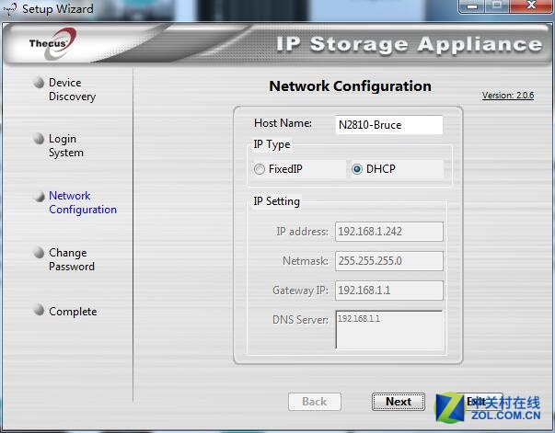Select the Change Password step

pyautogui.click(x=72, y=259)
